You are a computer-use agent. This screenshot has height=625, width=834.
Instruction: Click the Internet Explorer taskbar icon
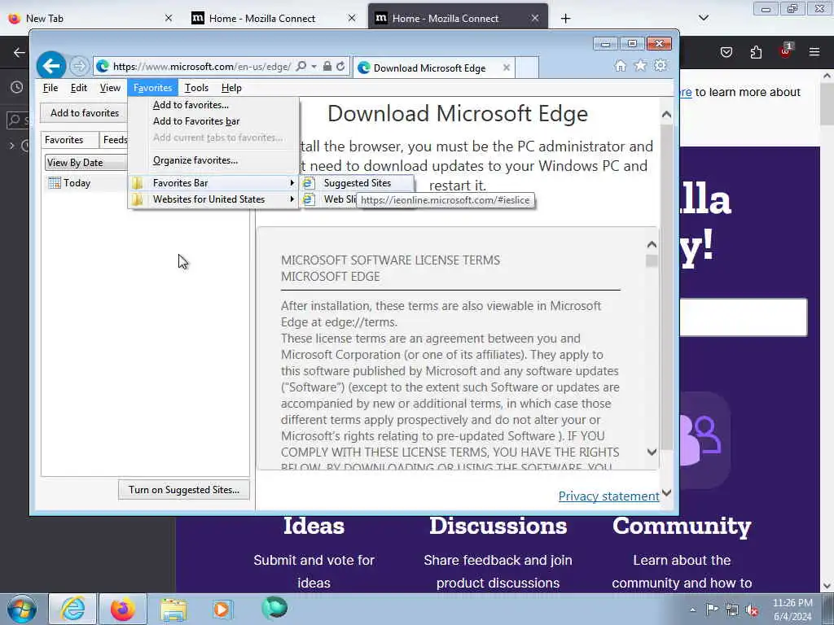tap(72, 609)
